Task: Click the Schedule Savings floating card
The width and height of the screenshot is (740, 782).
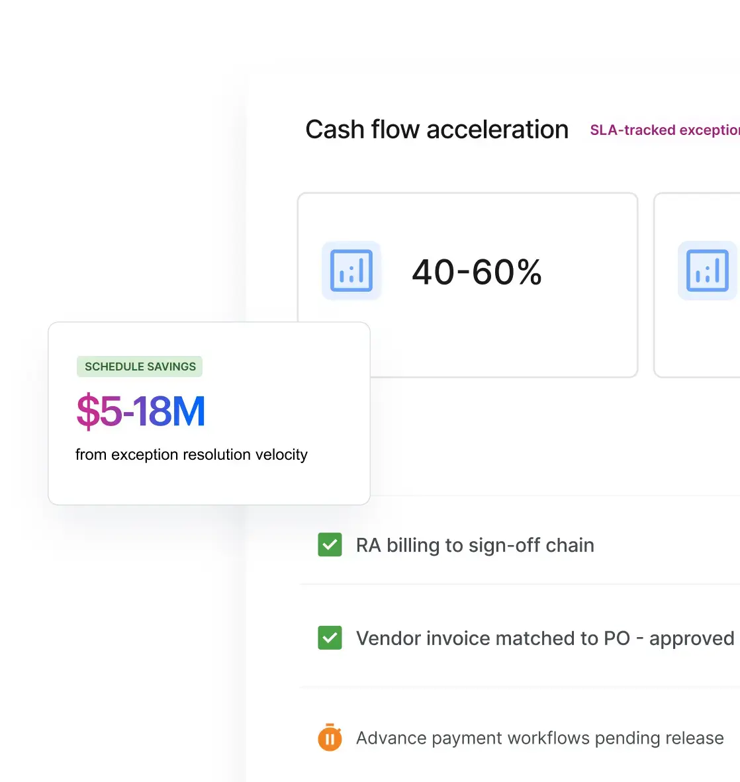Action: [209, 413]
